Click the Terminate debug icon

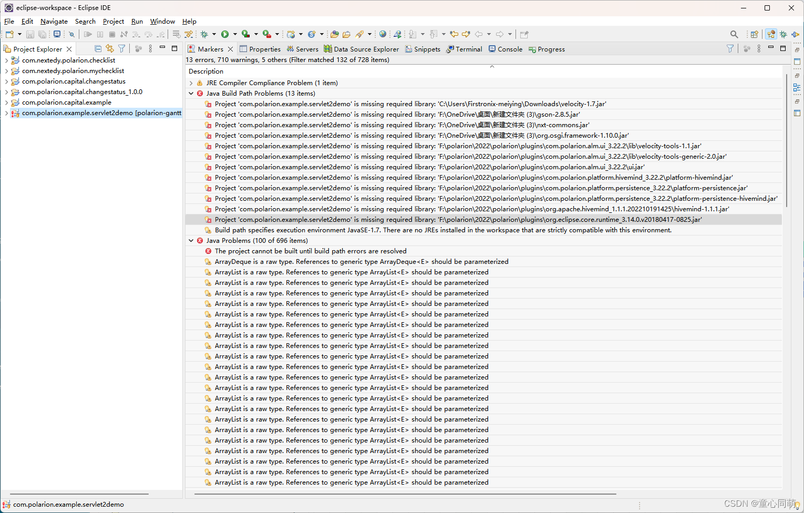pos(112,34)
